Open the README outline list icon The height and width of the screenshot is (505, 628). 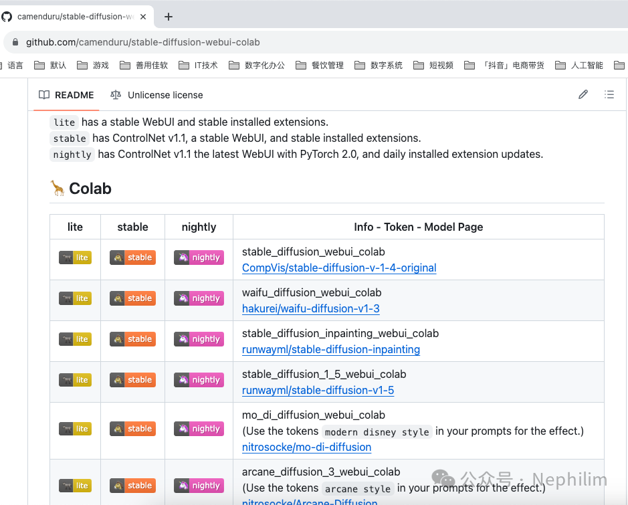click(x=609, y=94)
